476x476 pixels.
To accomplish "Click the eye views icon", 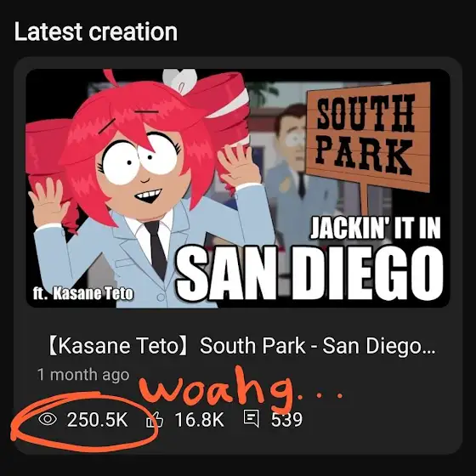I will [48, 419].
